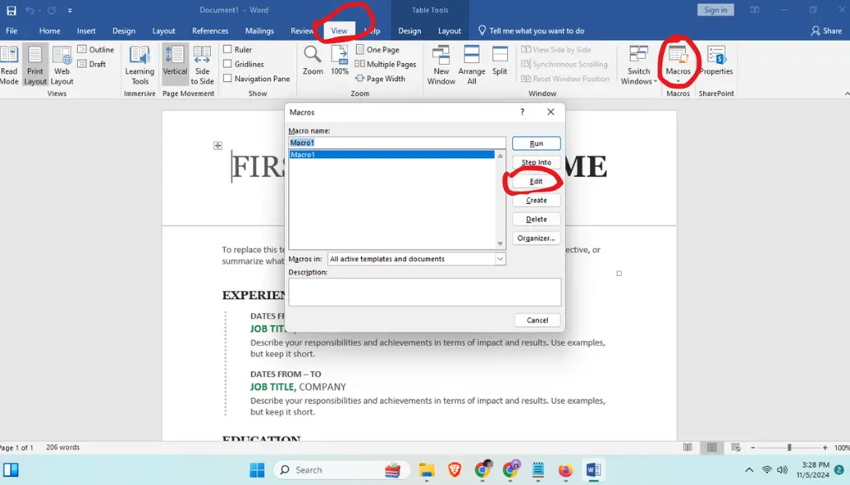Screen dimensions: 850x485
Task: Click the taskbar Search box
Action: pos(340,470)
